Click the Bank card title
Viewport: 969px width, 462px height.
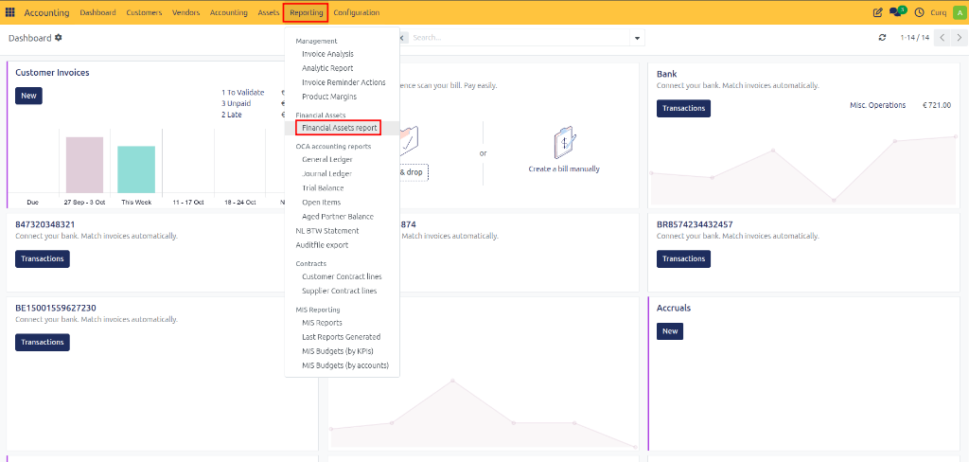[667, 74]
